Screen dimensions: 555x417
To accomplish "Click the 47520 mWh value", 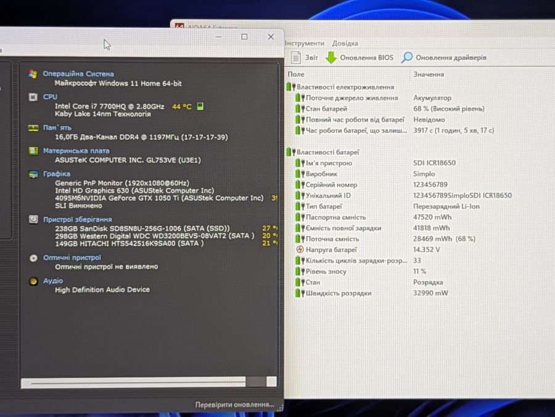I will click(x=432, y=217).
